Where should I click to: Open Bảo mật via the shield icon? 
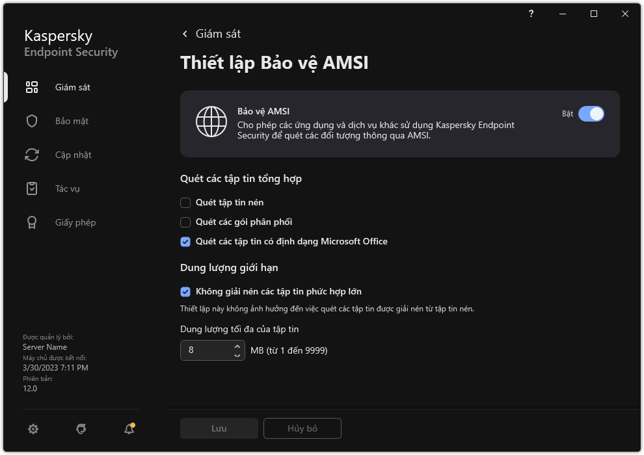[x=31, y=120]
